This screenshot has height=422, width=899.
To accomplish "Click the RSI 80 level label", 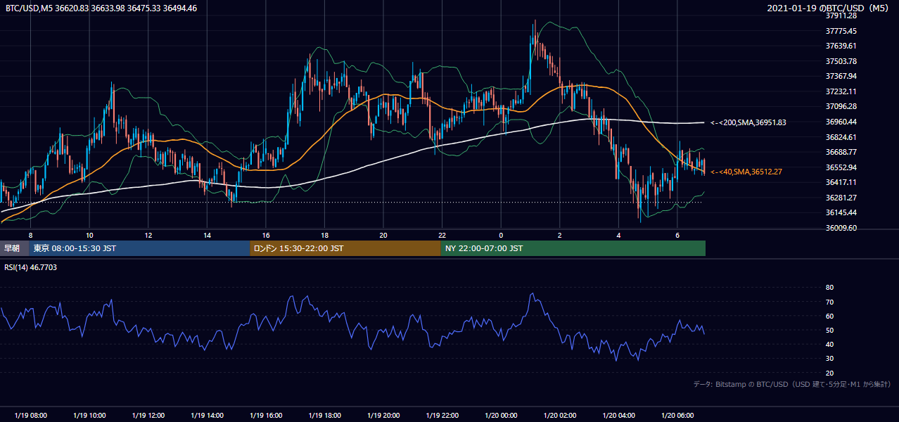I will (830, 288).
